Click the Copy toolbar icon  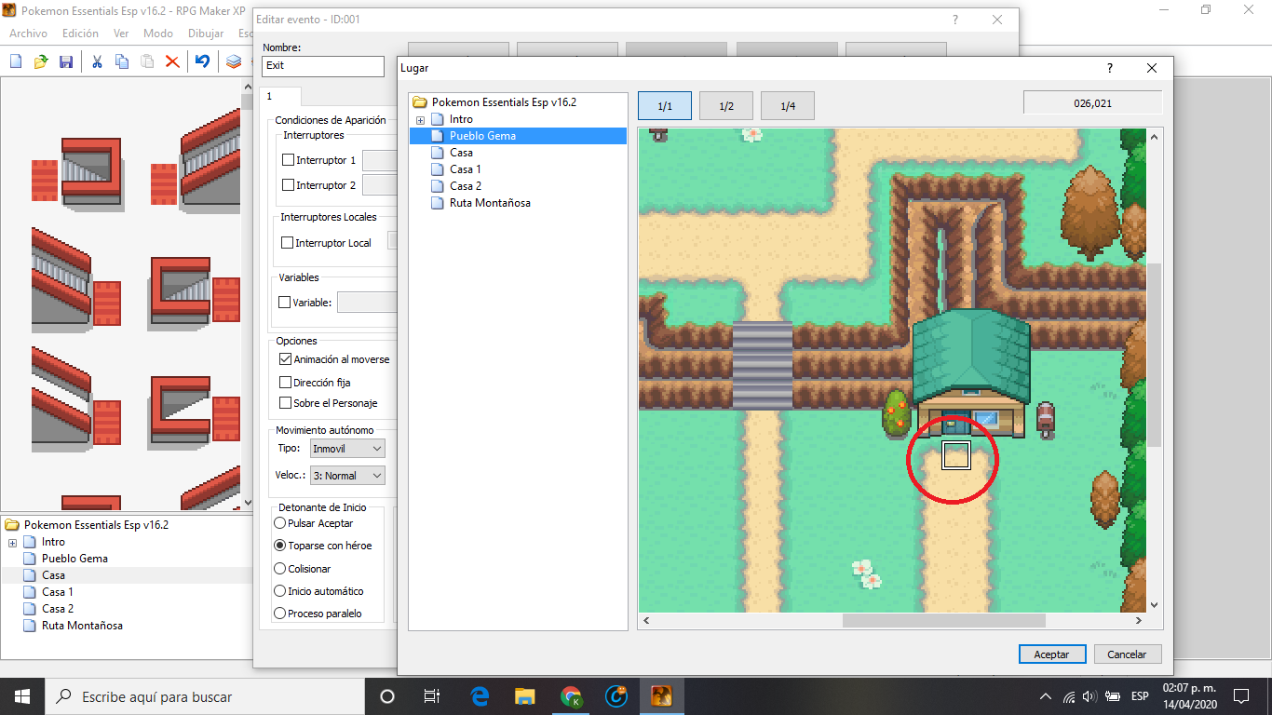[x=122, y=61]
